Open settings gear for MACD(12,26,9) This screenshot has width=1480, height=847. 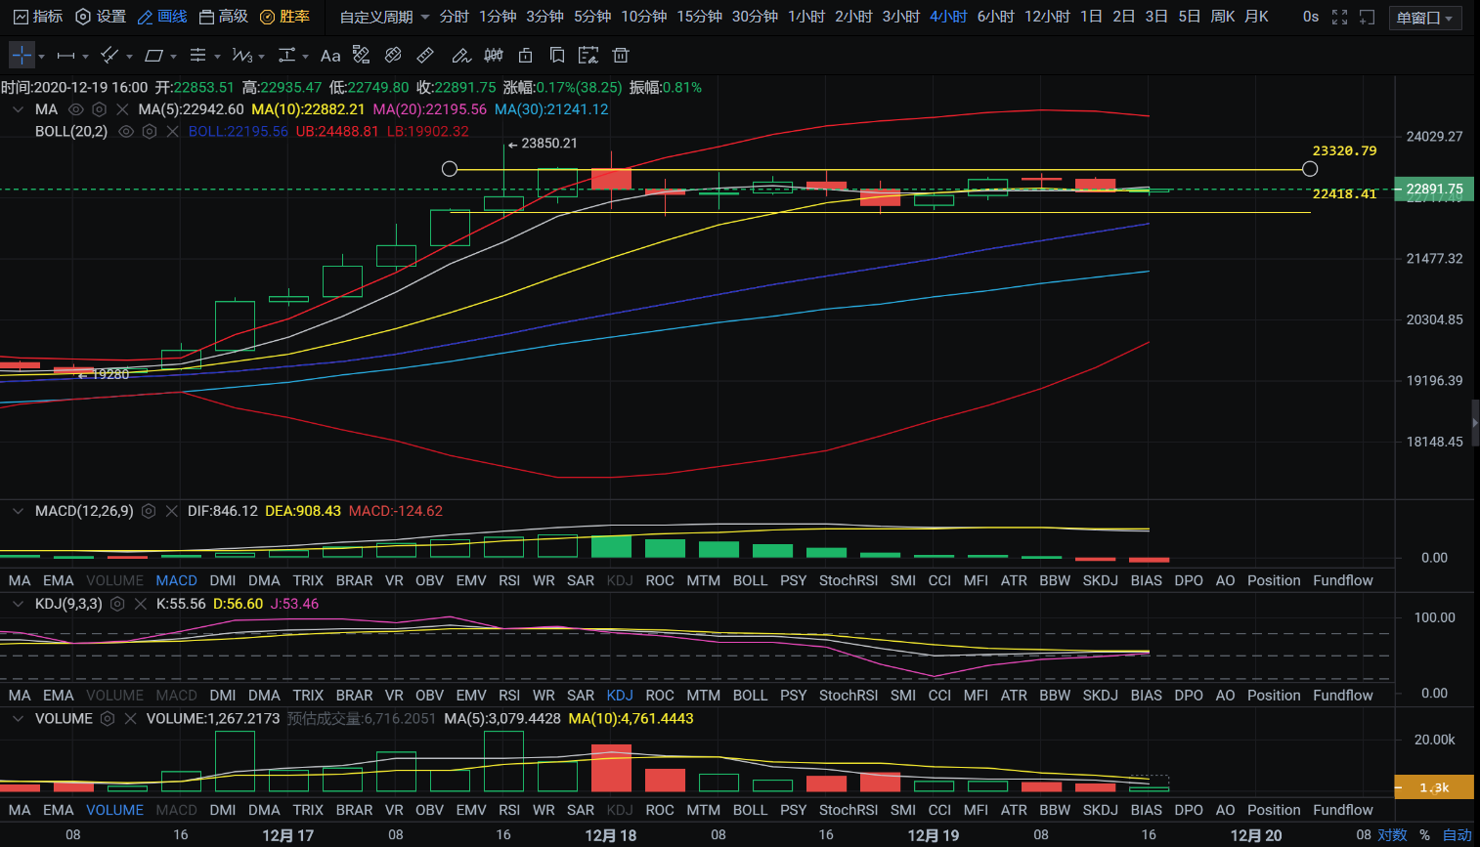click(x=149, y=511)
